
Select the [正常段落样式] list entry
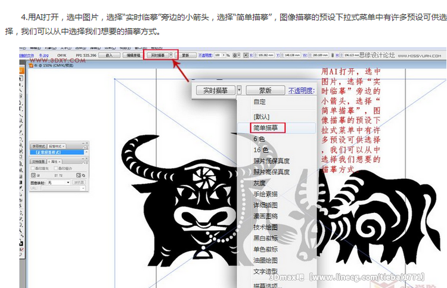point(57,152)
